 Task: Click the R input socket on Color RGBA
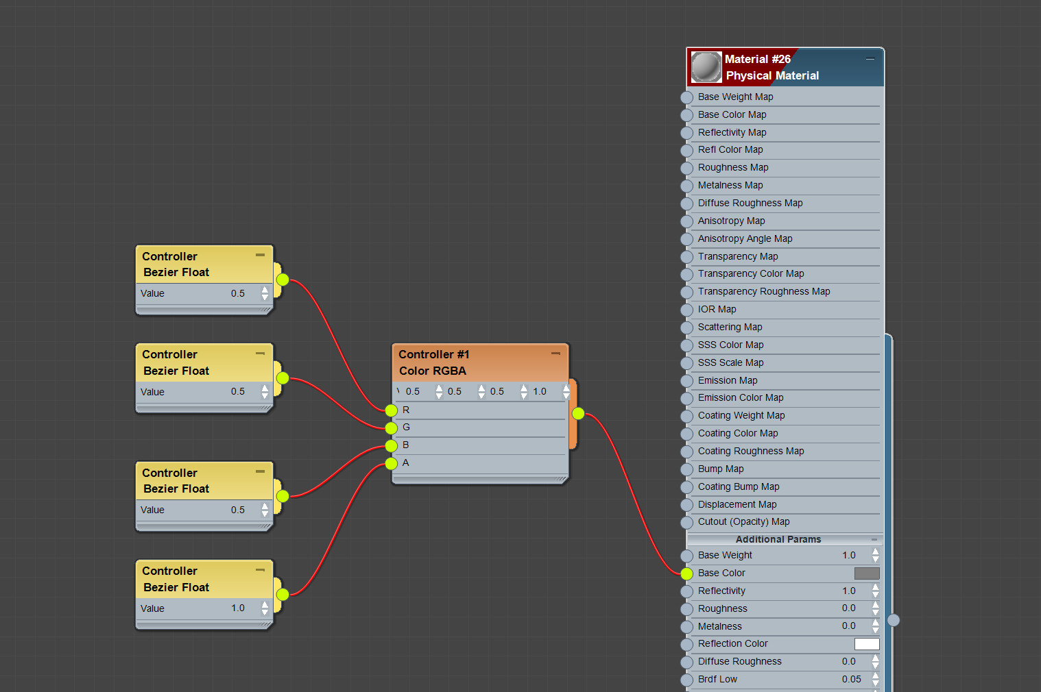pyautogui.click(x=391, y=410)
